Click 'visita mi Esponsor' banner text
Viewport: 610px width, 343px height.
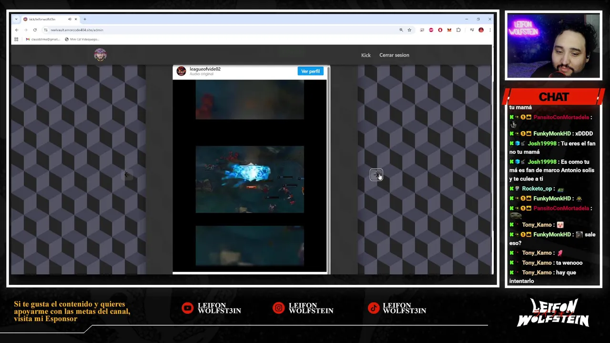pyautogui.click(x=45, y=319)
